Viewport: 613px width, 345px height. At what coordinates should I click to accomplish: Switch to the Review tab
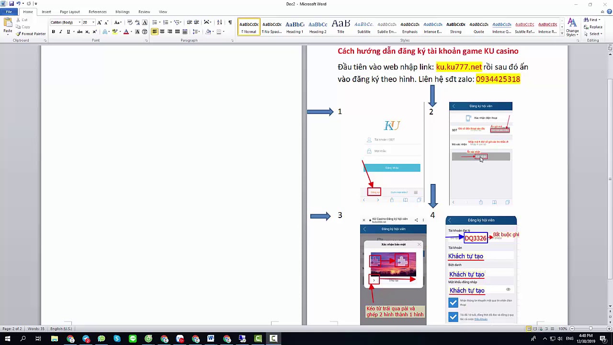[x=144, y=11]
